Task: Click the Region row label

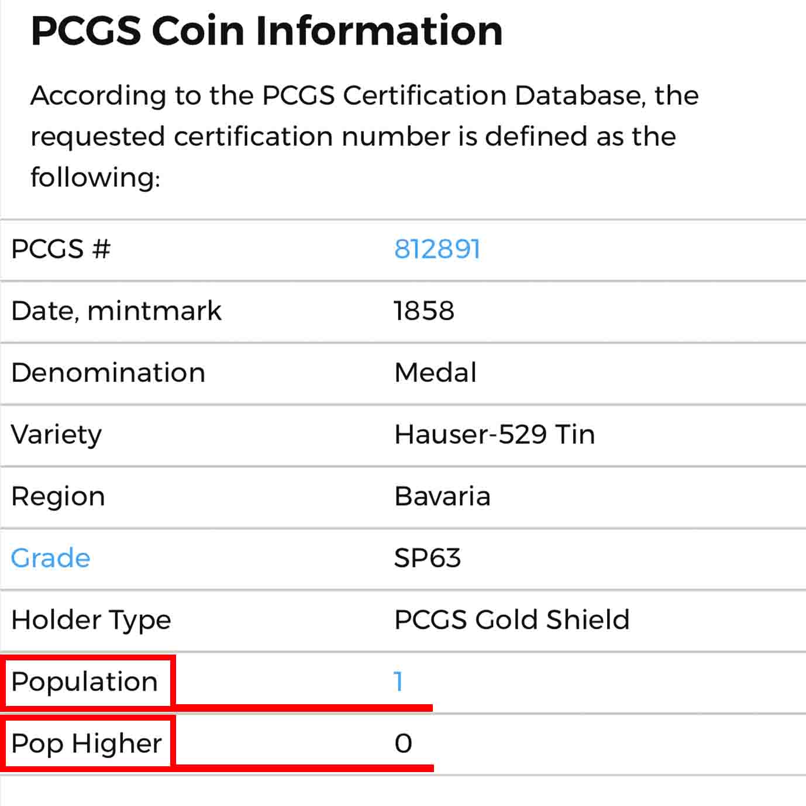Action: click(58, 497)
